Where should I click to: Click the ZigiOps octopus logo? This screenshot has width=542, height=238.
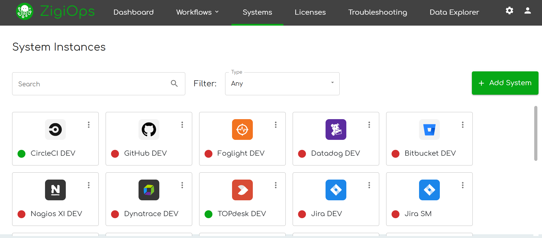(25, 12)
